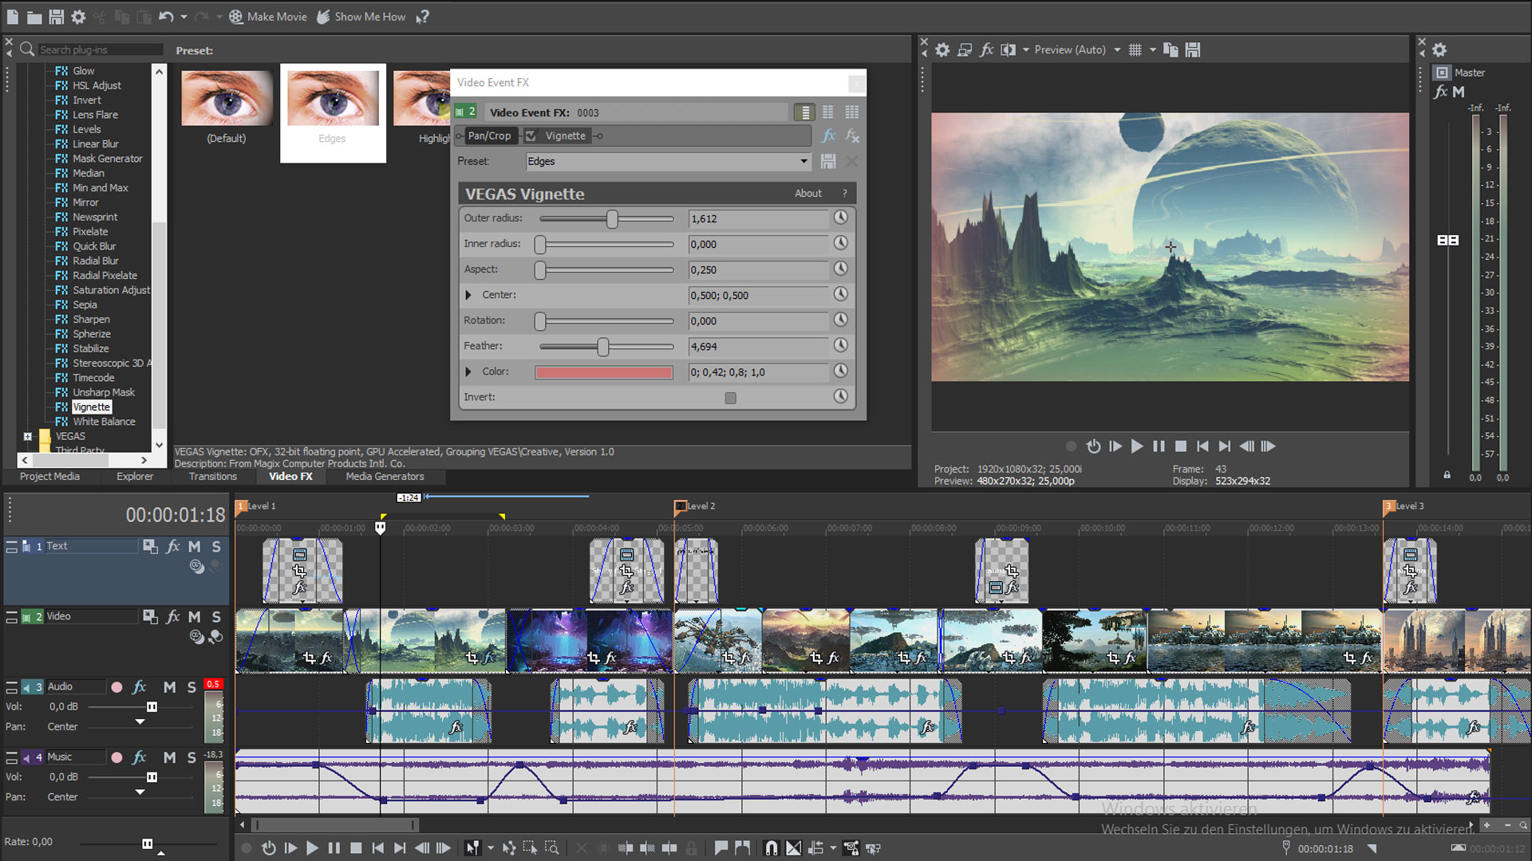The height and width of the screenshot is (861, 1532).
Task: Toggle mute on the Music track 4
Action: tap(171, 757)
